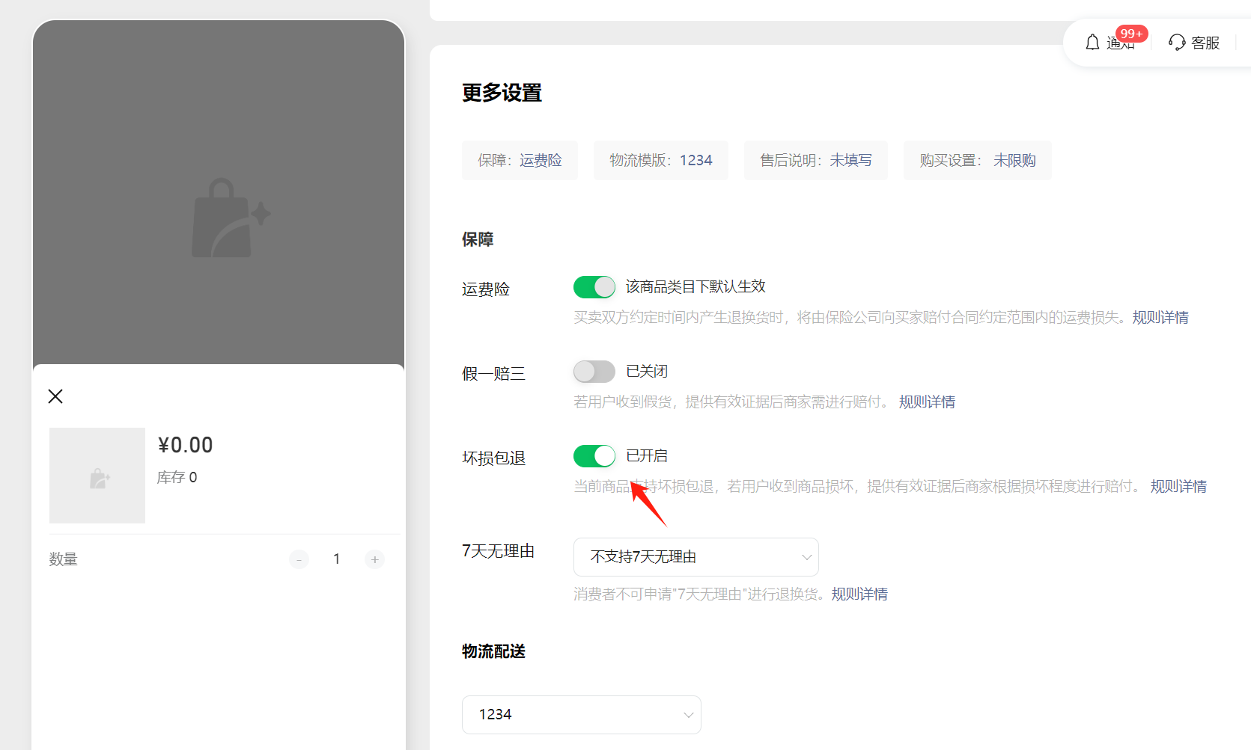
Task: Close the product preview with the X icon
Action: (x=55, y=396)
